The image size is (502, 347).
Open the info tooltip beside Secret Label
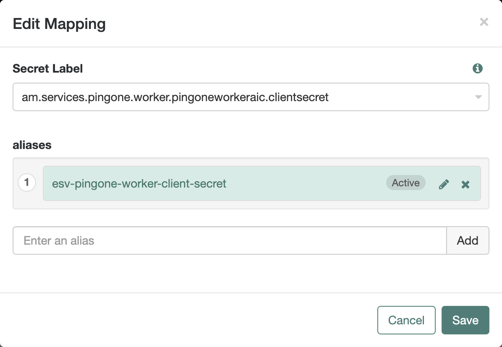pyautogui.click(x=478, y=68)
